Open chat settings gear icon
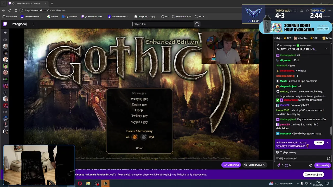This screenshot has height=187, width=333. (x=311, y=165)
